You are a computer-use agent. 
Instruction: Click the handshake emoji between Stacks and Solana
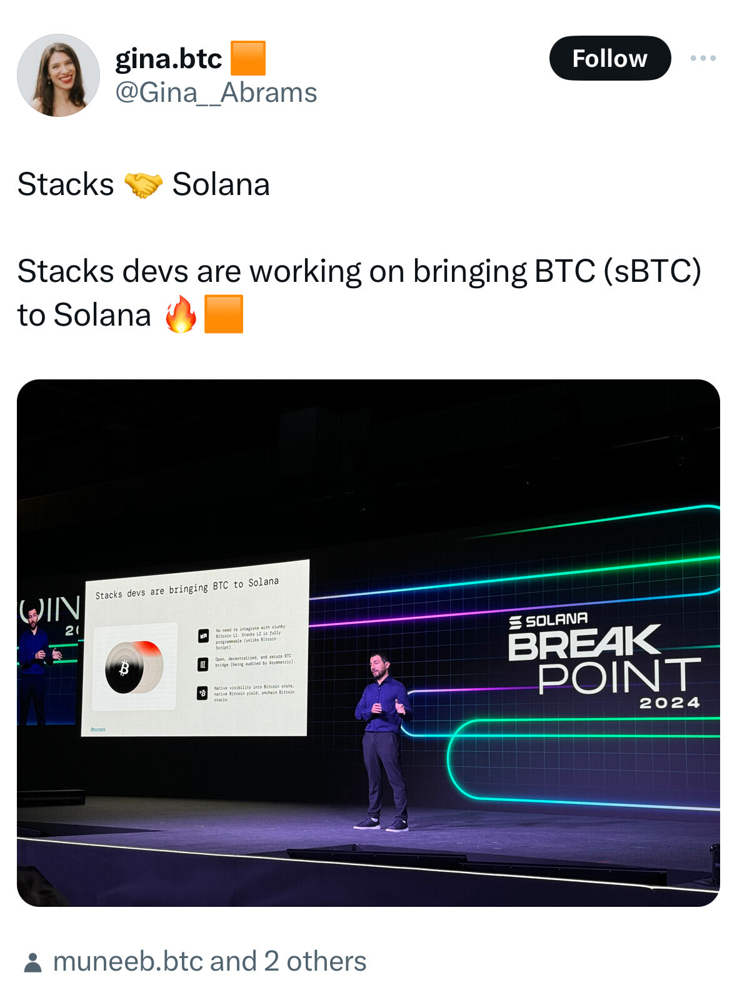(143, 185)
